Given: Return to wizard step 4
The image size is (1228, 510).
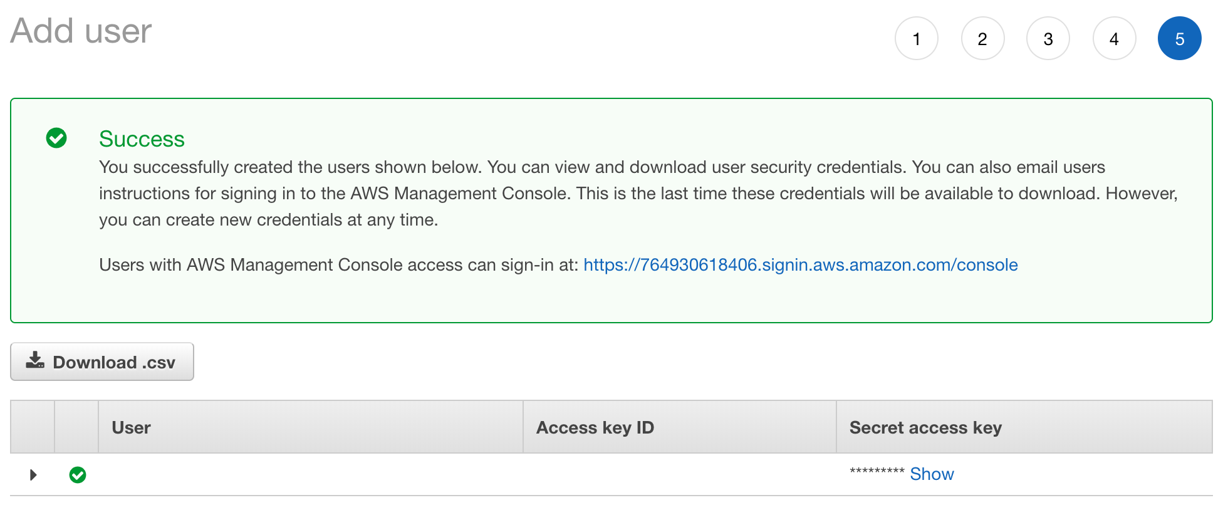Looking at the screenshot, I should tap(1114, 39).
